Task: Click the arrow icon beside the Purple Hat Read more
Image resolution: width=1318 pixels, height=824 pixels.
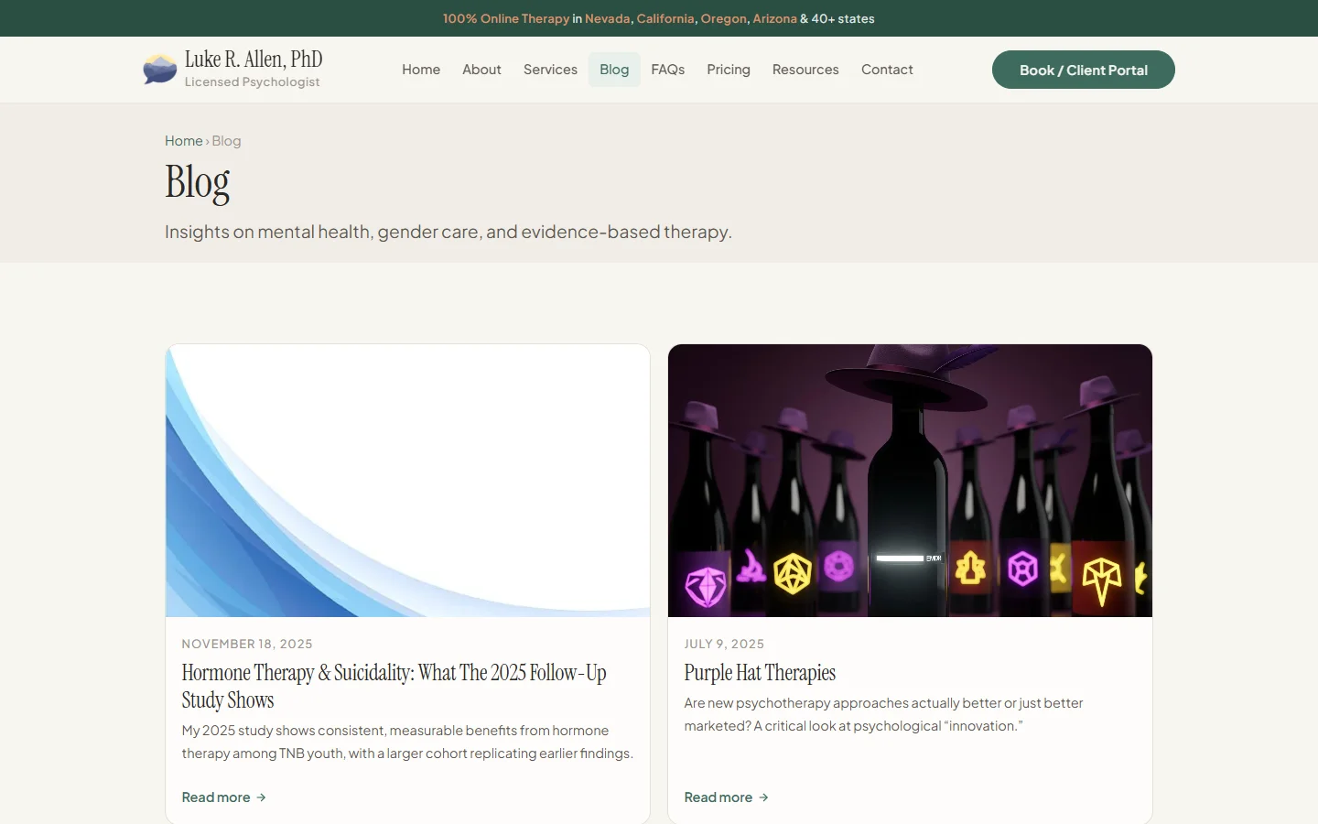Action: point(763,797)
